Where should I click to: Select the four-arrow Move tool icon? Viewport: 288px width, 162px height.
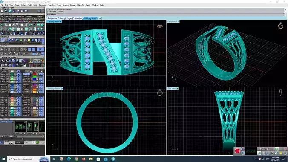(x=18, y=33)
